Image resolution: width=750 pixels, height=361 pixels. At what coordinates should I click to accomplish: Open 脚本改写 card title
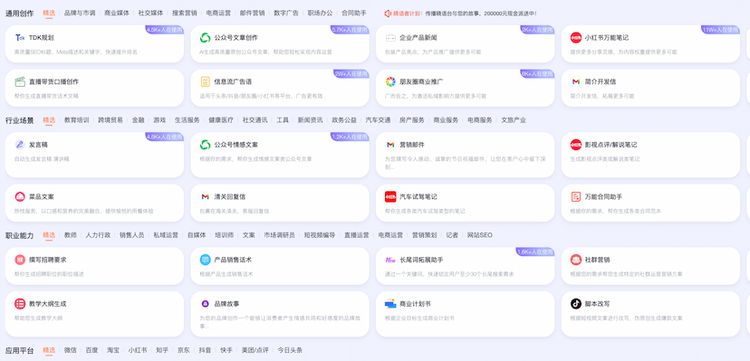(x=597, y=304)
